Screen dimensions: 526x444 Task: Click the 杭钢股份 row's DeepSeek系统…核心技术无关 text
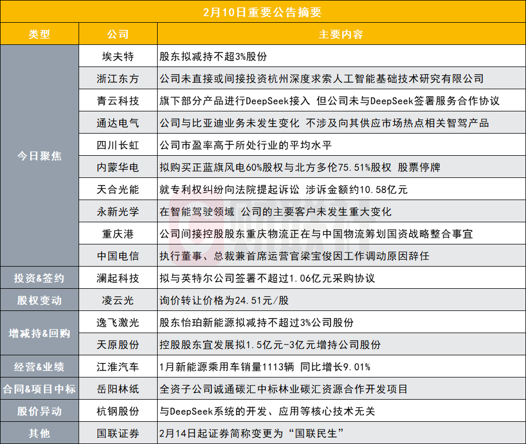pos(267,411)
